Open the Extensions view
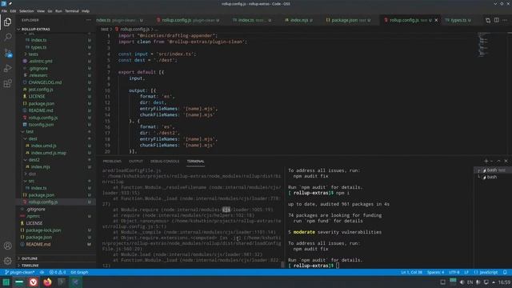 pyautogui.click(x=7, y=83)
